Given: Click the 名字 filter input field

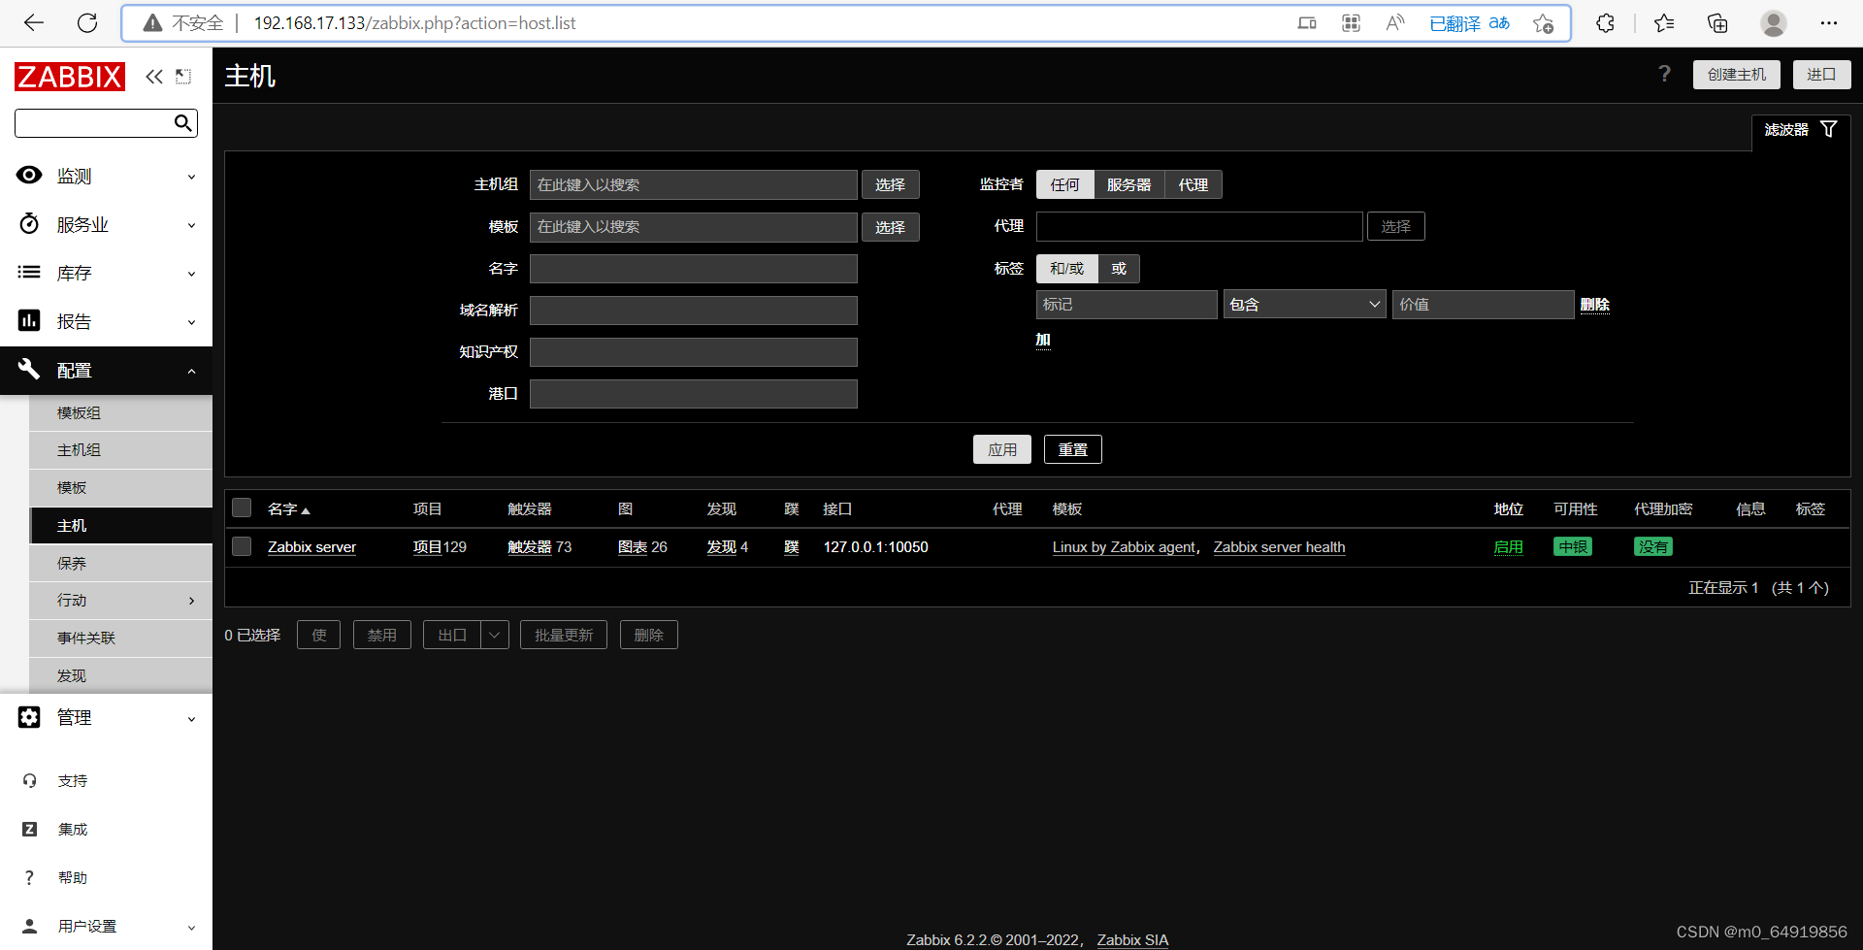Looking at the screenshot, I should click(693, 268).
